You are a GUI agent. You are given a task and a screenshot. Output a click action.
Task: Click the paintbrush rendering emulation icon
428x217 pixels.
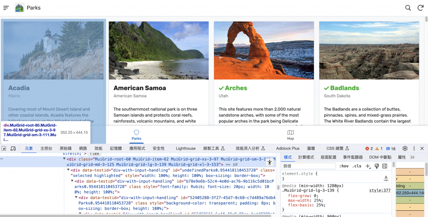[377, 166]
